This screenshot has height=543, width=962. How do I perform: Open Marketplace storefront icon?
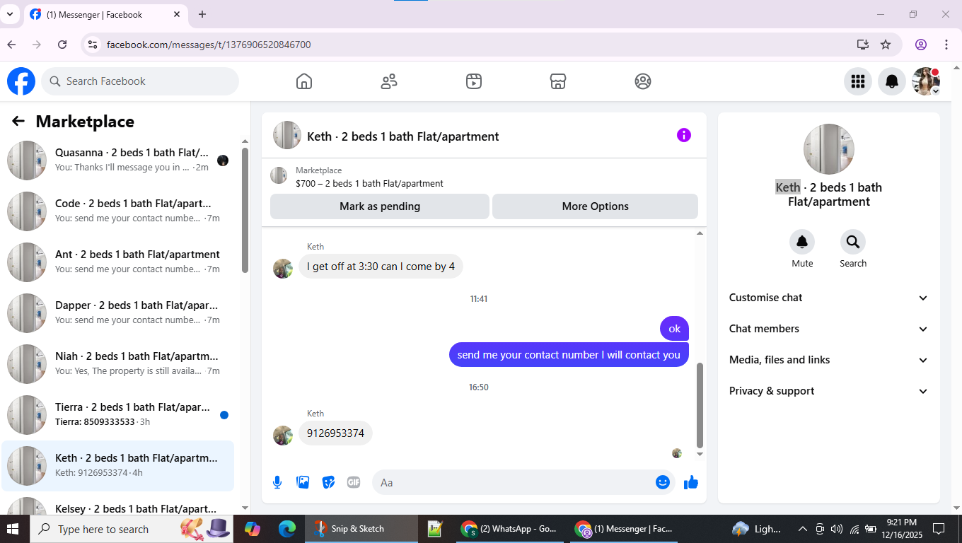pyautogui.click(x=558, y=81)
